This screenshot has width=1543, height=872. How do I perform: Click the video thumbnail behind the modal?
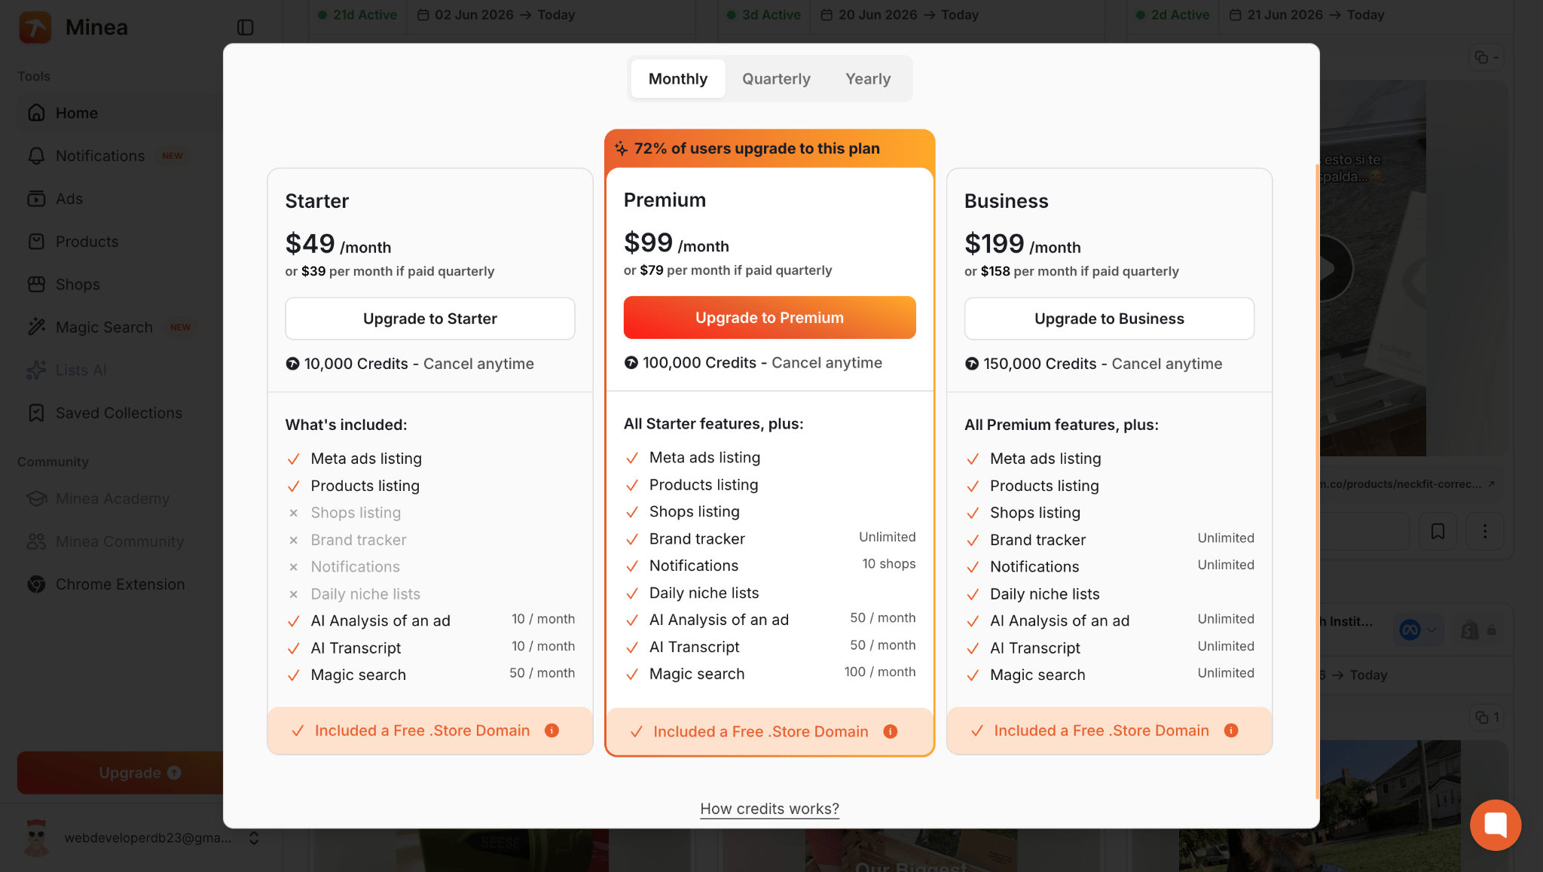[x=1373, y=268]
